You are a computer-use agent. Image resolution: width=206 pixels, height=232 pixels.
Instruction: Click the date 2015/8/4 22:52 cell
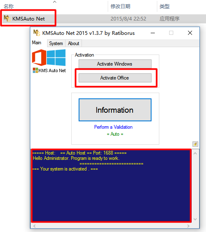[128, 19]
